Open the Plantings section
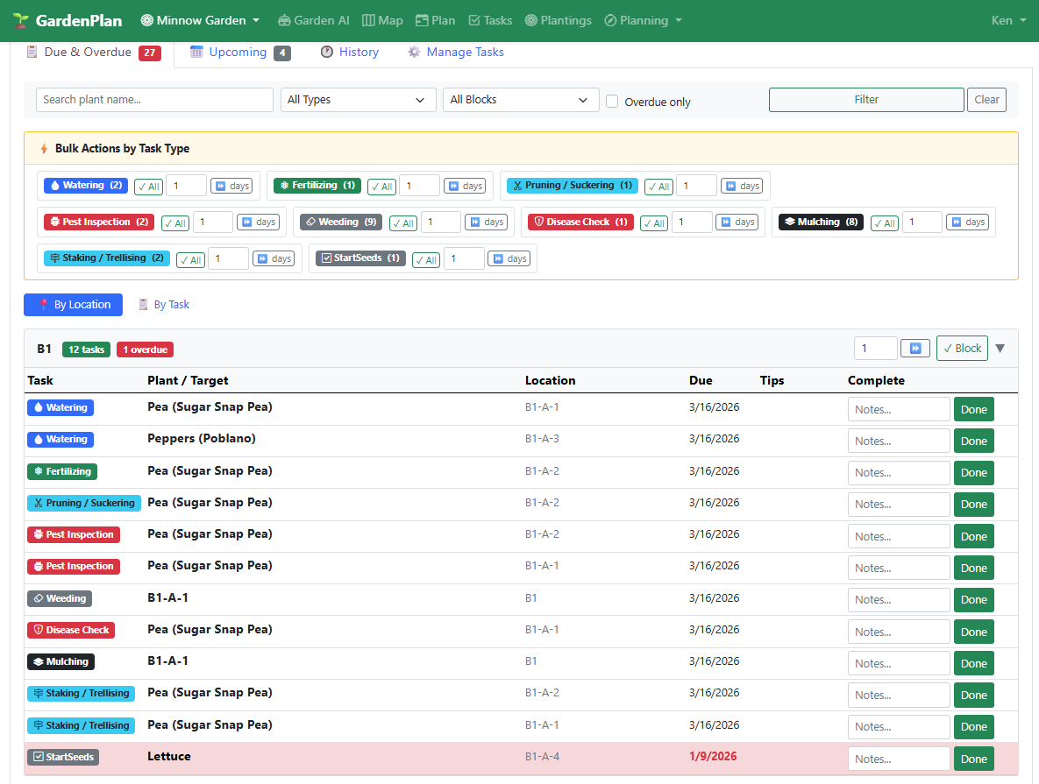The width and height of the screenshot is (1039, 784). pos(558,19)
